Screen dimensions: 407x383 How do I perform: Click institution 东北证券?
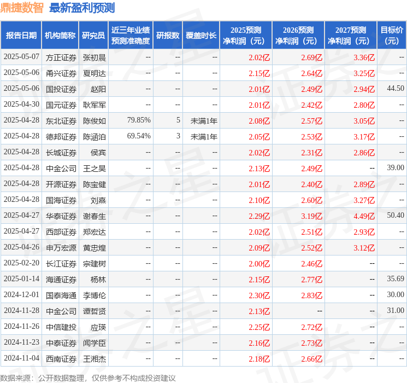pyautogui.click(x=61, y=121)
